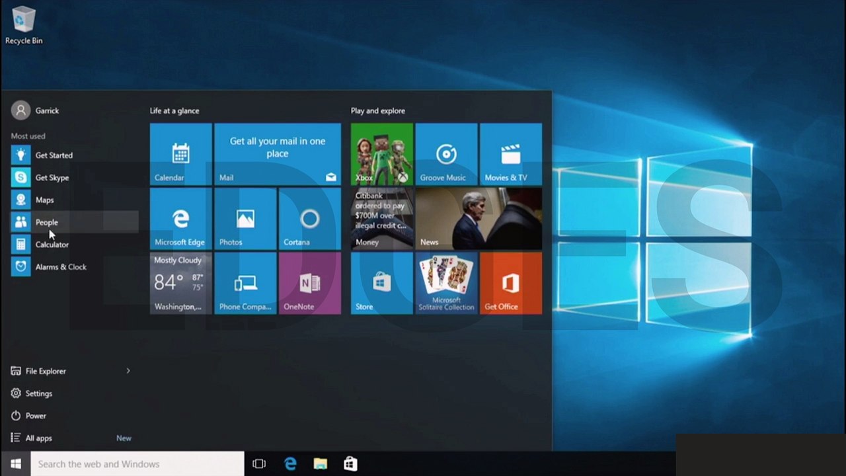Click the Play and explore group header
Viewport: 846px width, 476px height.
point(378,111)
